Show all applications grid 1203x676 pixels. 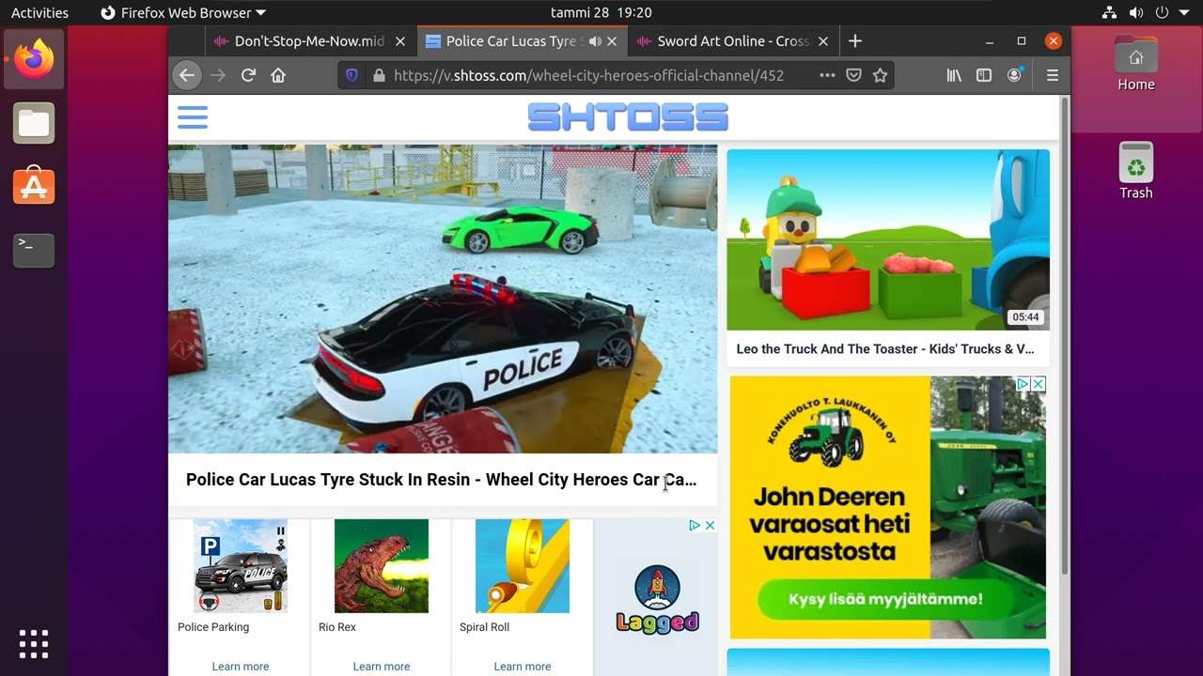(34, 644)
